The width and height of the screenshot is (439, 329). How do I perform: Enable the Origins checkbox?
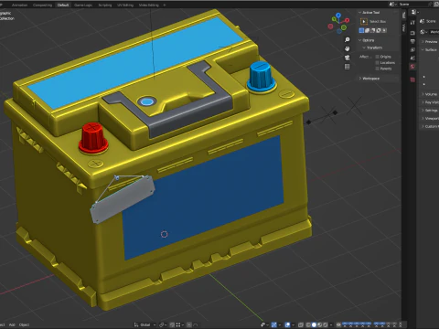[x=378, y=57]
